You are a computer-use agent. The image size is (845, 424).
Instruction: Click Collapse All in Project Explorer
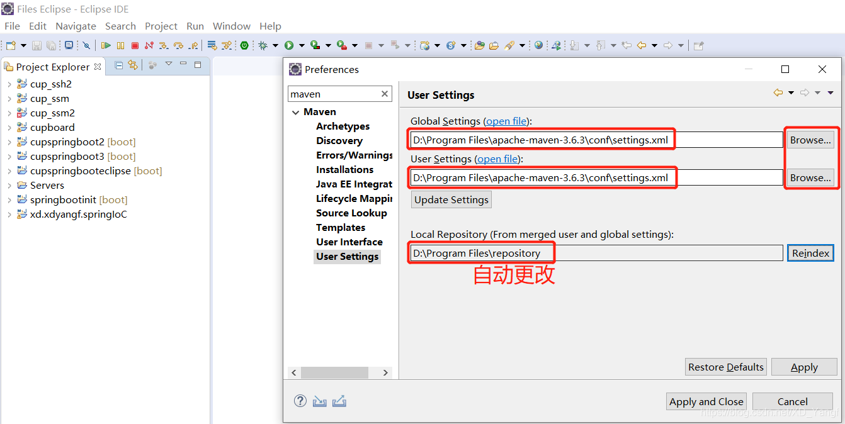[x=118, y=65]
